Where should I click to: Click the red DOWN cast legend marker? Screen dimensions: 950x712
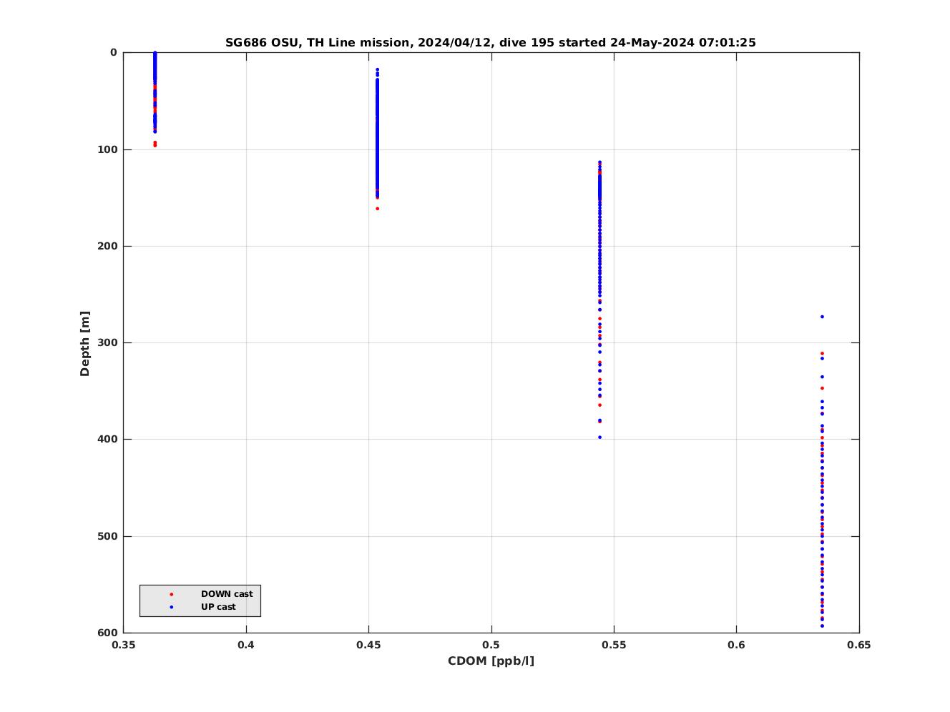pos(171,594)
